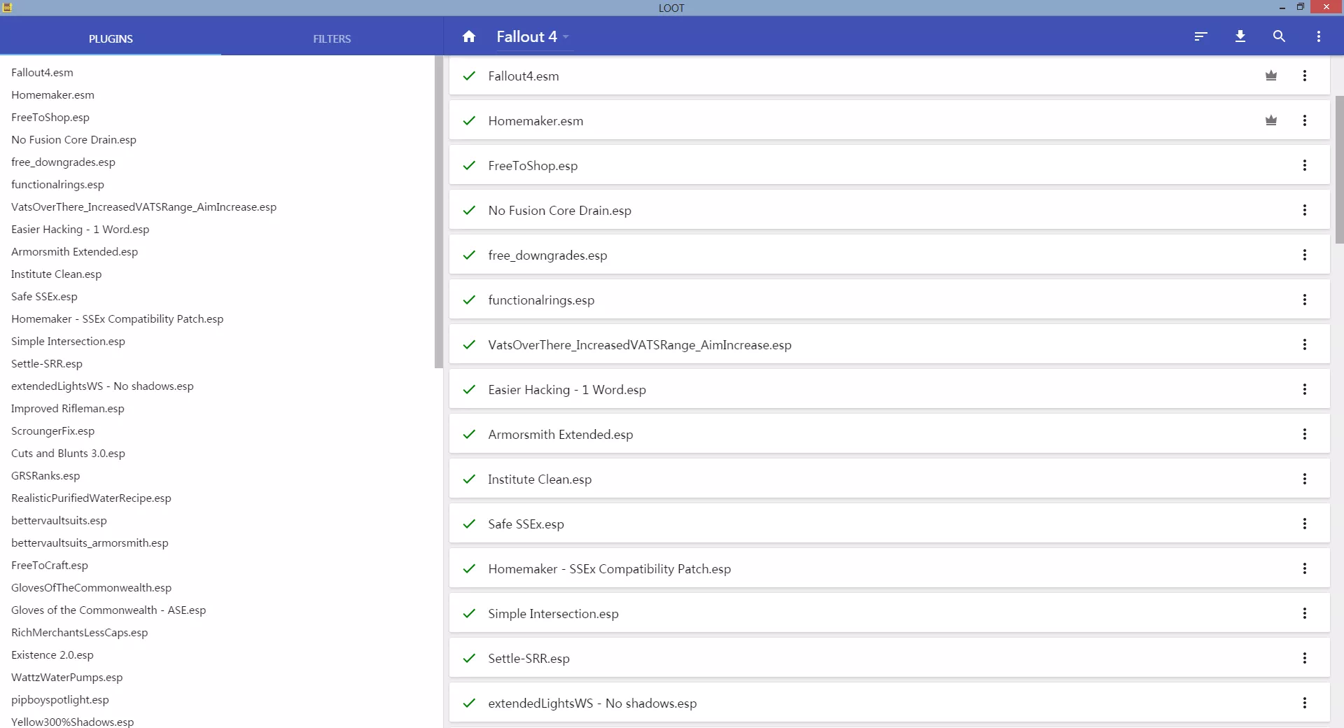Select Gloves of the Commonwealth - ASE.esp in the sidebar
1344x728 pixels.
coord(108,610)
